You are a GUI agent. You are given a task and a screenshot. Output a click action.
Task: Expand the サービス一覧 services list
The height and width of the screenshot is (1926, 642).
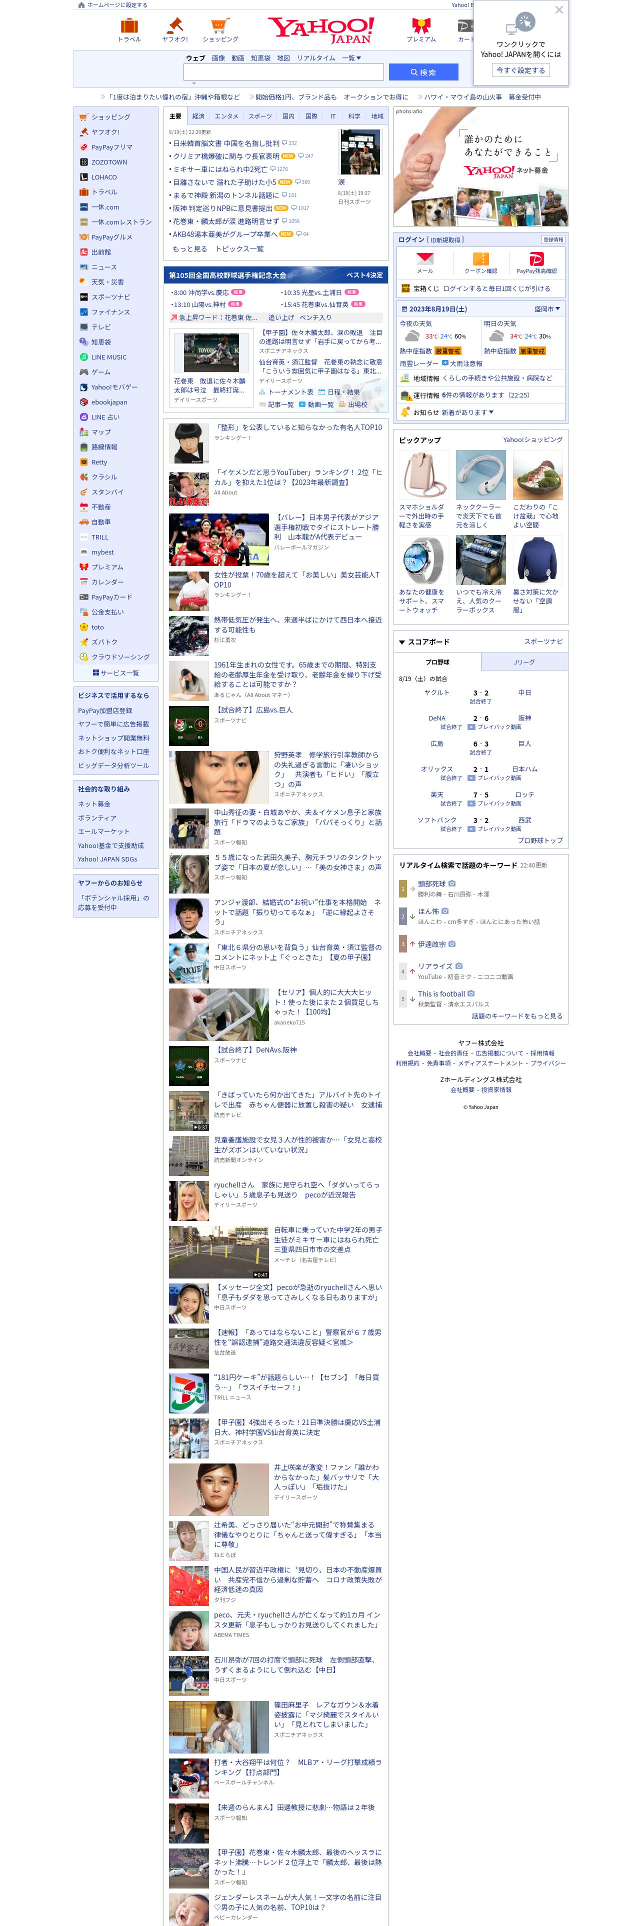click(x=115, y=673)
